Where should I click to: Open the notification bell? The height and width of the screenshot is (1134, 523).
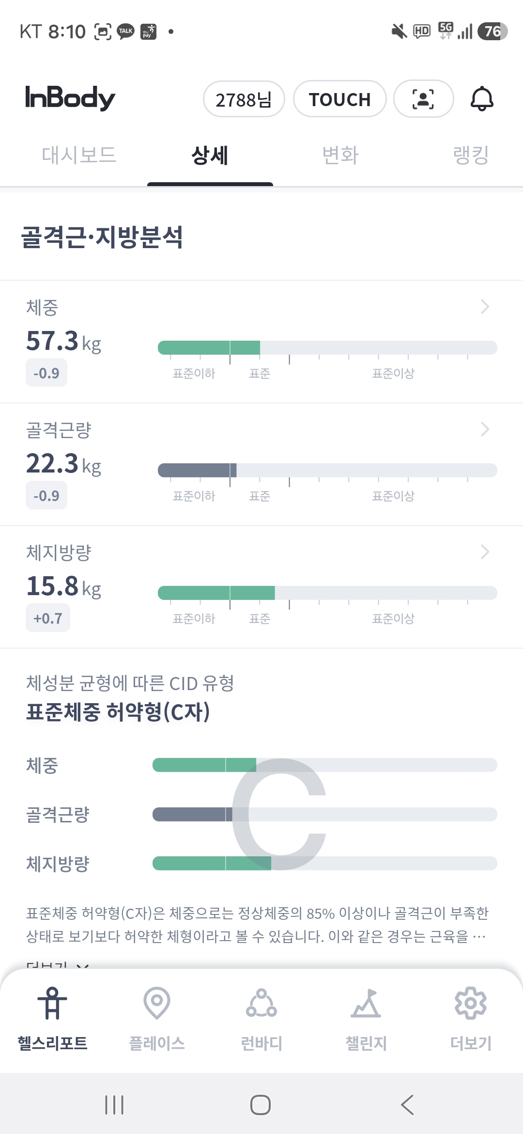482,99
